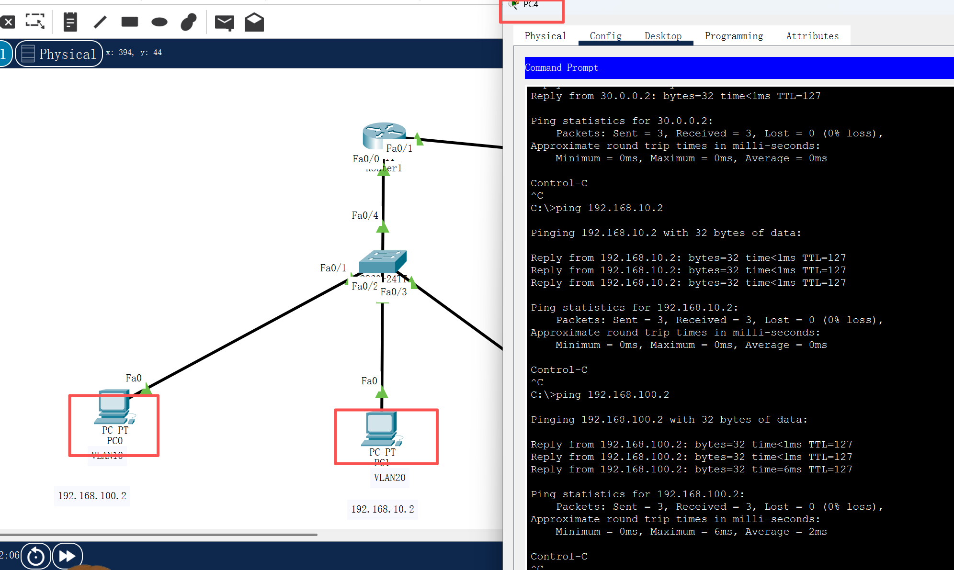Switch to the Desktop tab
Screen dimensions: 954x570
coord(663,36)
